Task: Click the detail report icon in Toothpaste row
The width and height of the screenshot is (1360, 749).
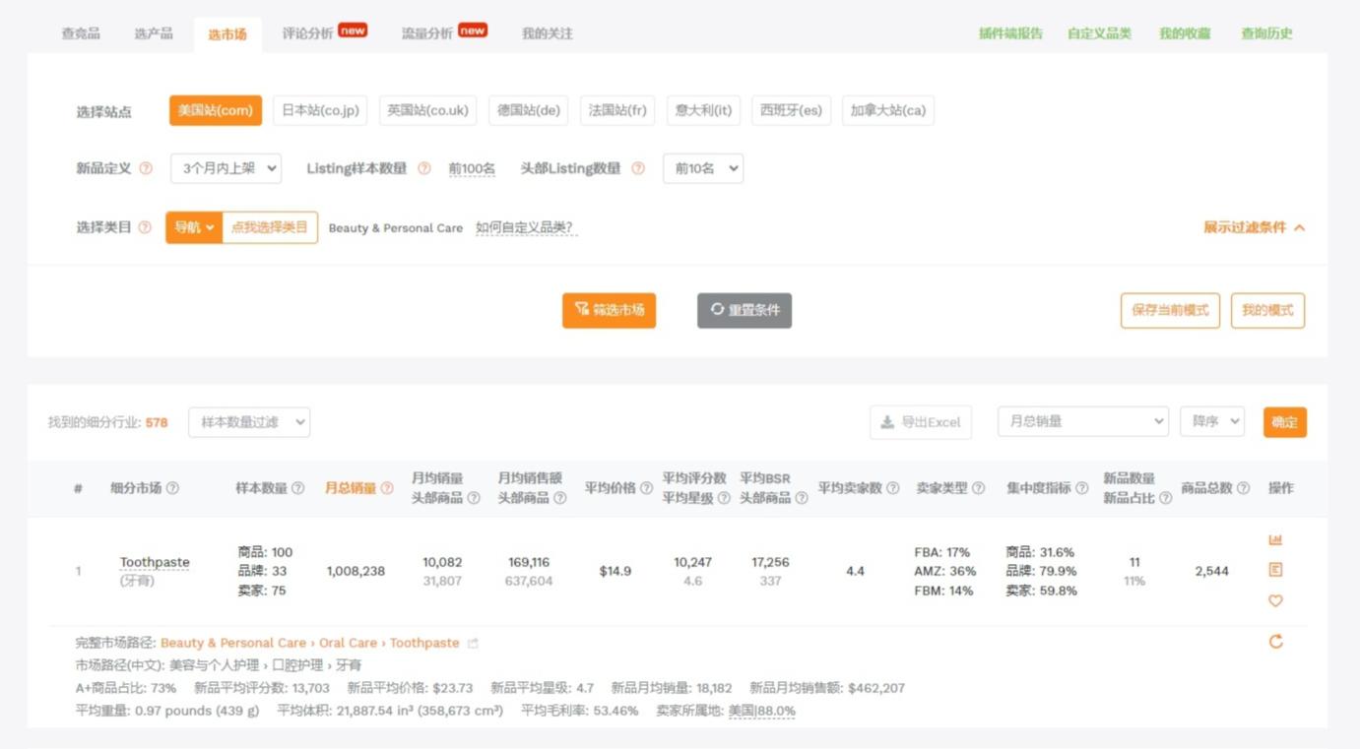Action: pyautogui.click(x=1275, y=569)
